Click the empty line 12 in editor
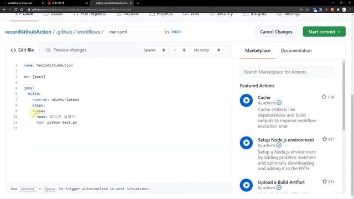 coord(127,128)
